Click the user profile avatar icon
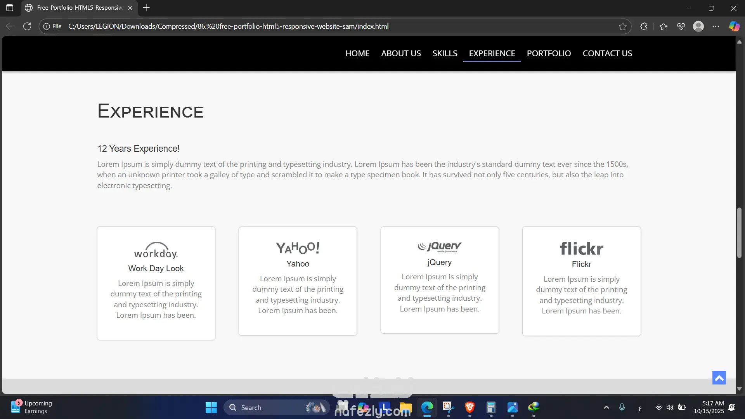 click(698, 26)
